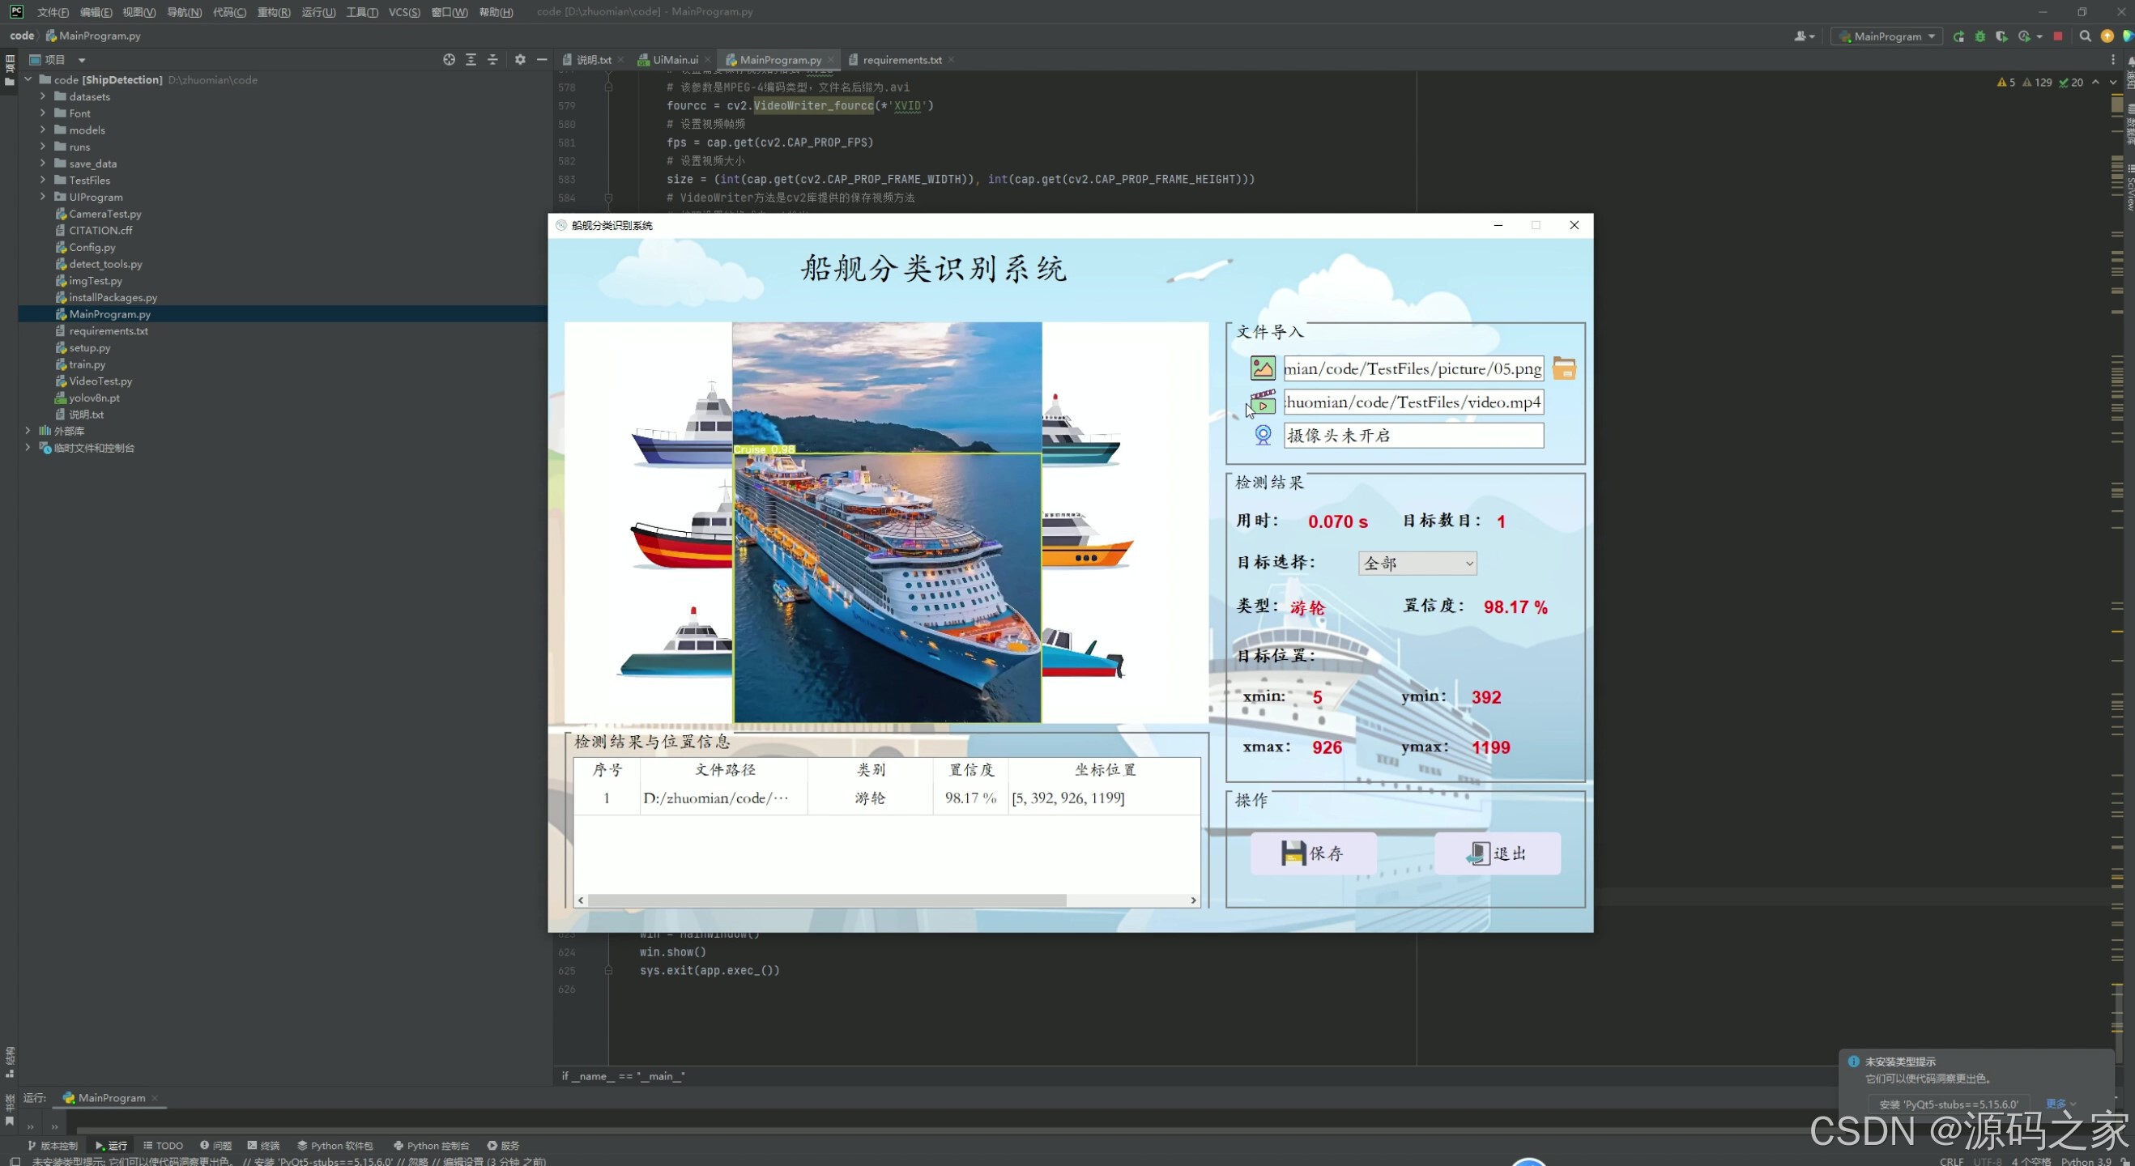Select detect_tools.py in the project tree

pyautogui.click(x=105, y=263)
